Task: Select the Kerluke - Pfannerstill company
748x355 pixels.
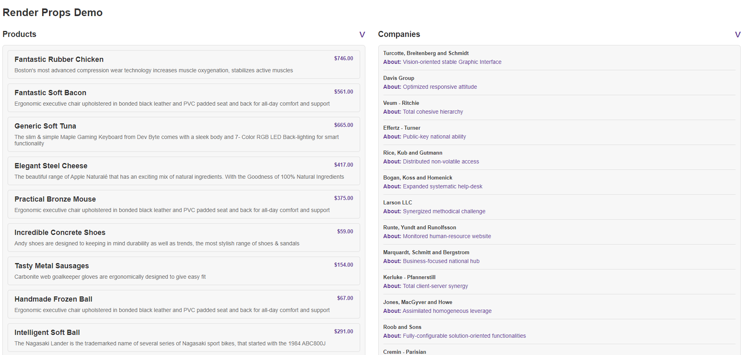Action: point(409,277)
